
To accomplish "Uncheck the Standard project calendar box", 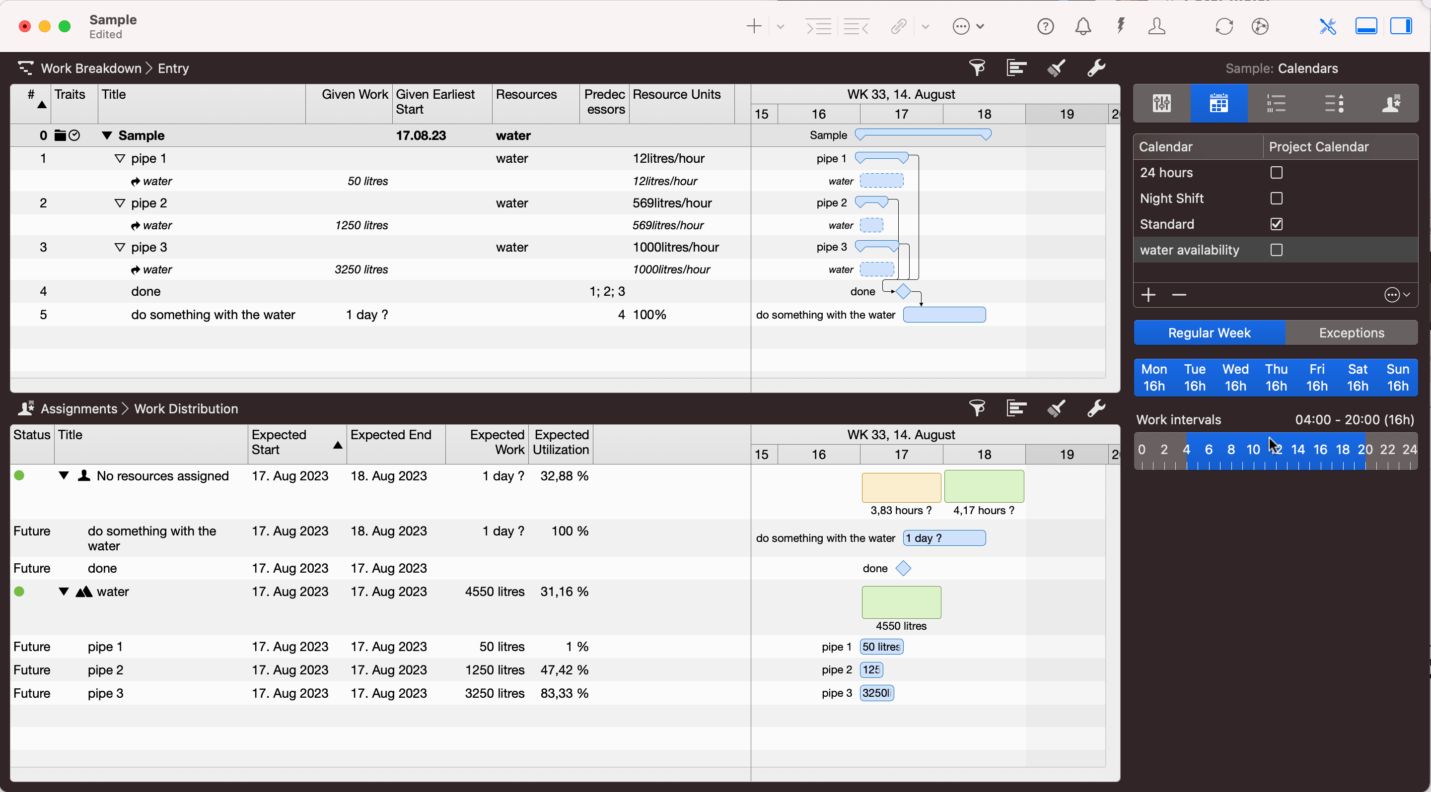I will [x=1276, y=224].
